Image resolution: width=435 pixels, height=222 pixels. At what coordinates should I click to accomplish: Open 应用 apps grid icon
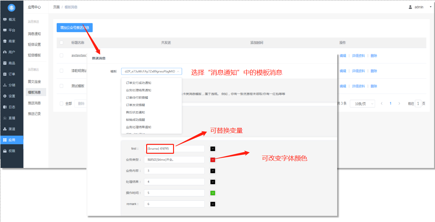5,140
